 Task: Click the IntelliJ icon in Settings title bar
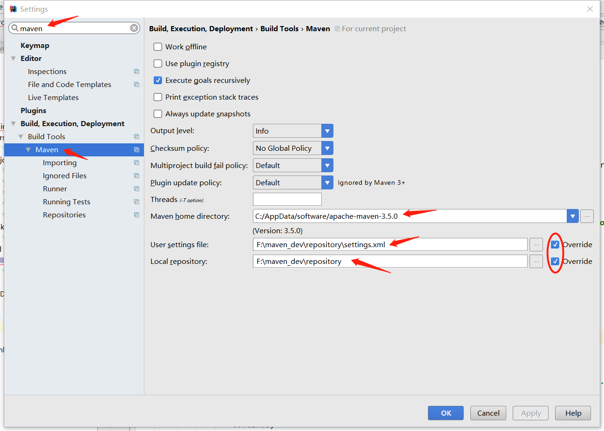coord(13,9)
